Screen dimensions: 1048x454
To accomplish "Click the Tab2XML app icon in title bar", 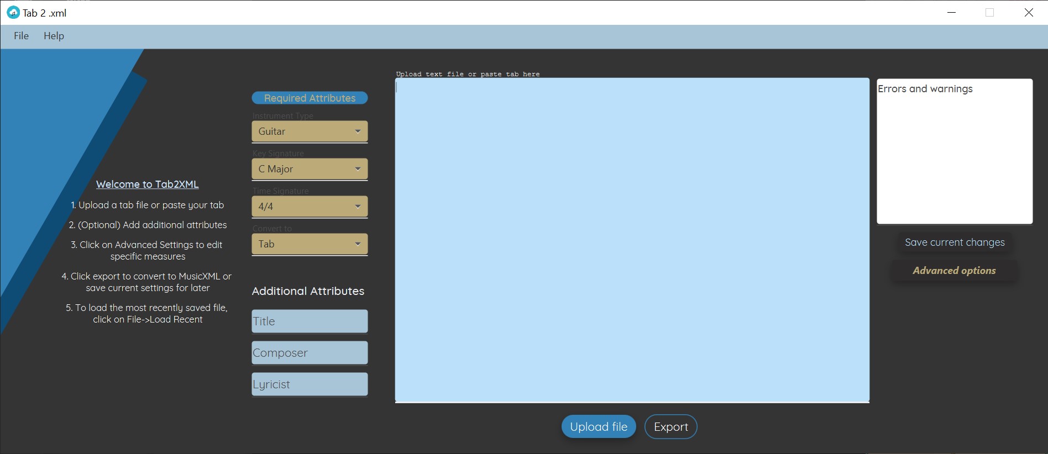I will pos(13,13).
